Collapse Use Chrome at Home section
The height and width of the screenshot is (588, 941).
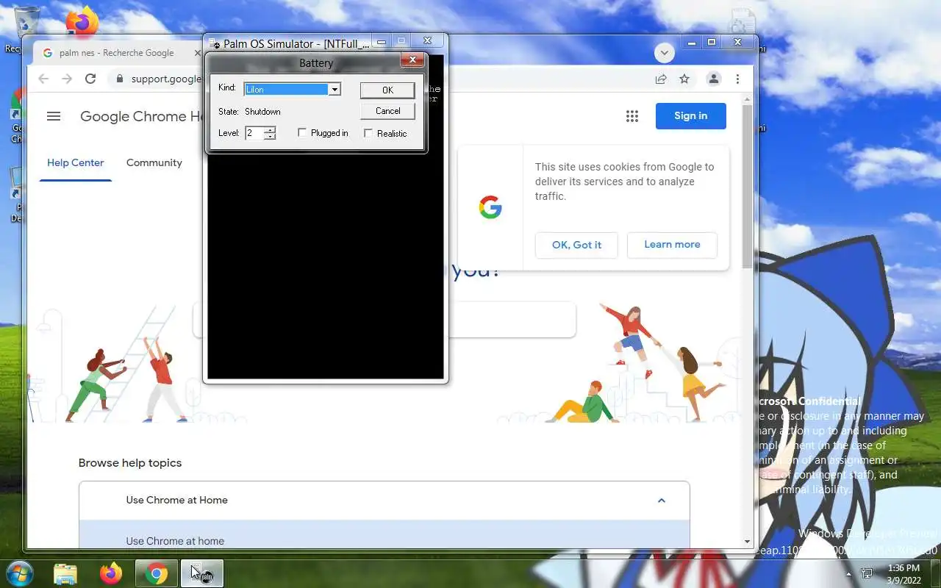pyautogui.click(x=661, y=501)
